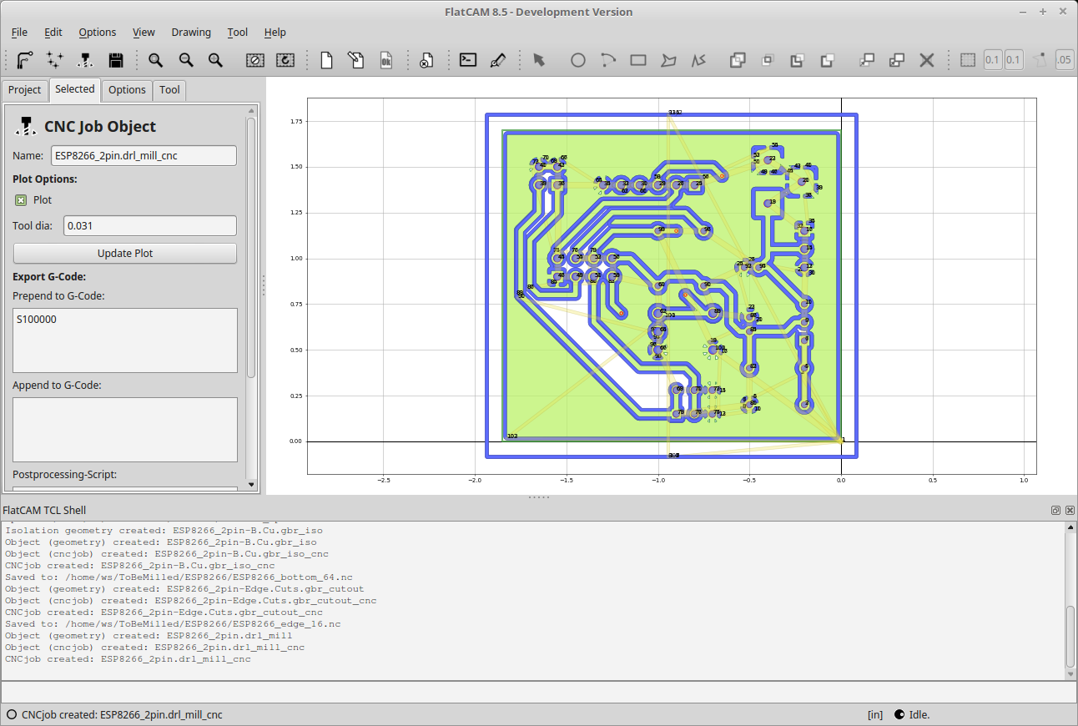Click the first zoom magnifier icon
Viewport: 1078px width, 726px height.
pos(155,60)
